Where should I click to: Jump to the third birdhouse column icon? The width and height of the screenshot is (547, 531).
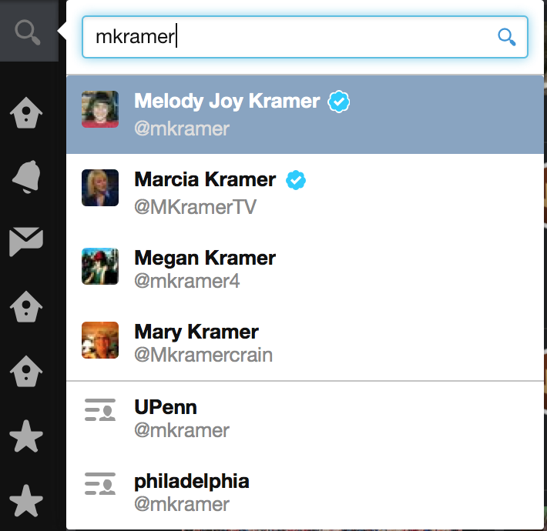pos(26,371)
